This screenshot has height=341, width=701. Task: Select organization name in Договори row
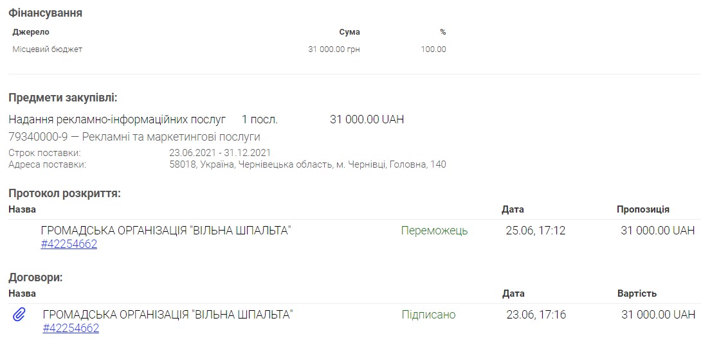[168, 315]
